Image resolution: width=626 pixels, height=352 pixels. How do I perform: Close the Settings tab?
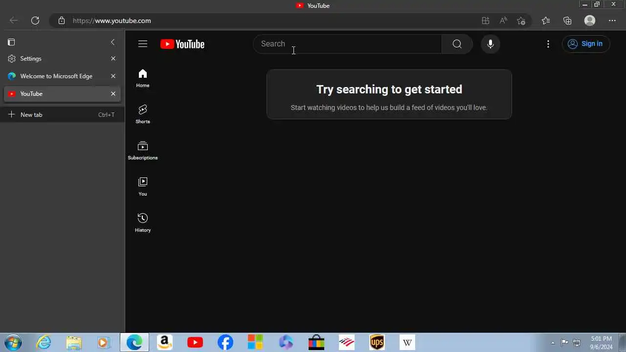(113, 59)
